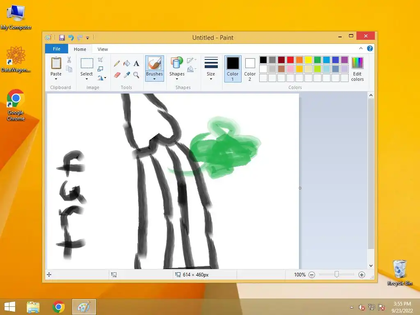Pick the yellow color swatch
The image size is (420, 315).
click(308, 60)
